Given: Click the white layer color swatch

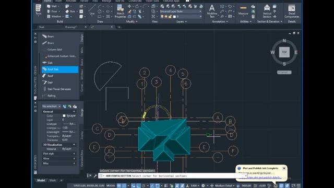Looking at the screenshot, I should 174,17.
